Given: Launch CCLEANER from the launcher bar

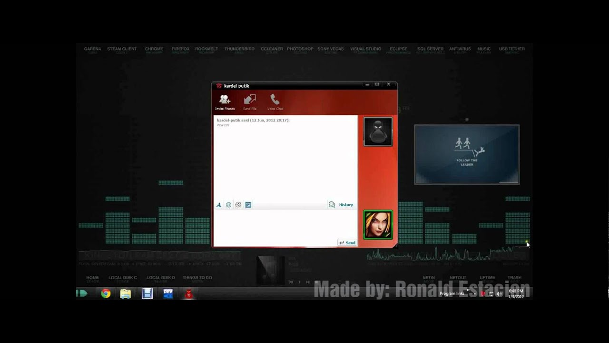Looking at the screenshot, I should pyautogui.click(x=272, y=49).
